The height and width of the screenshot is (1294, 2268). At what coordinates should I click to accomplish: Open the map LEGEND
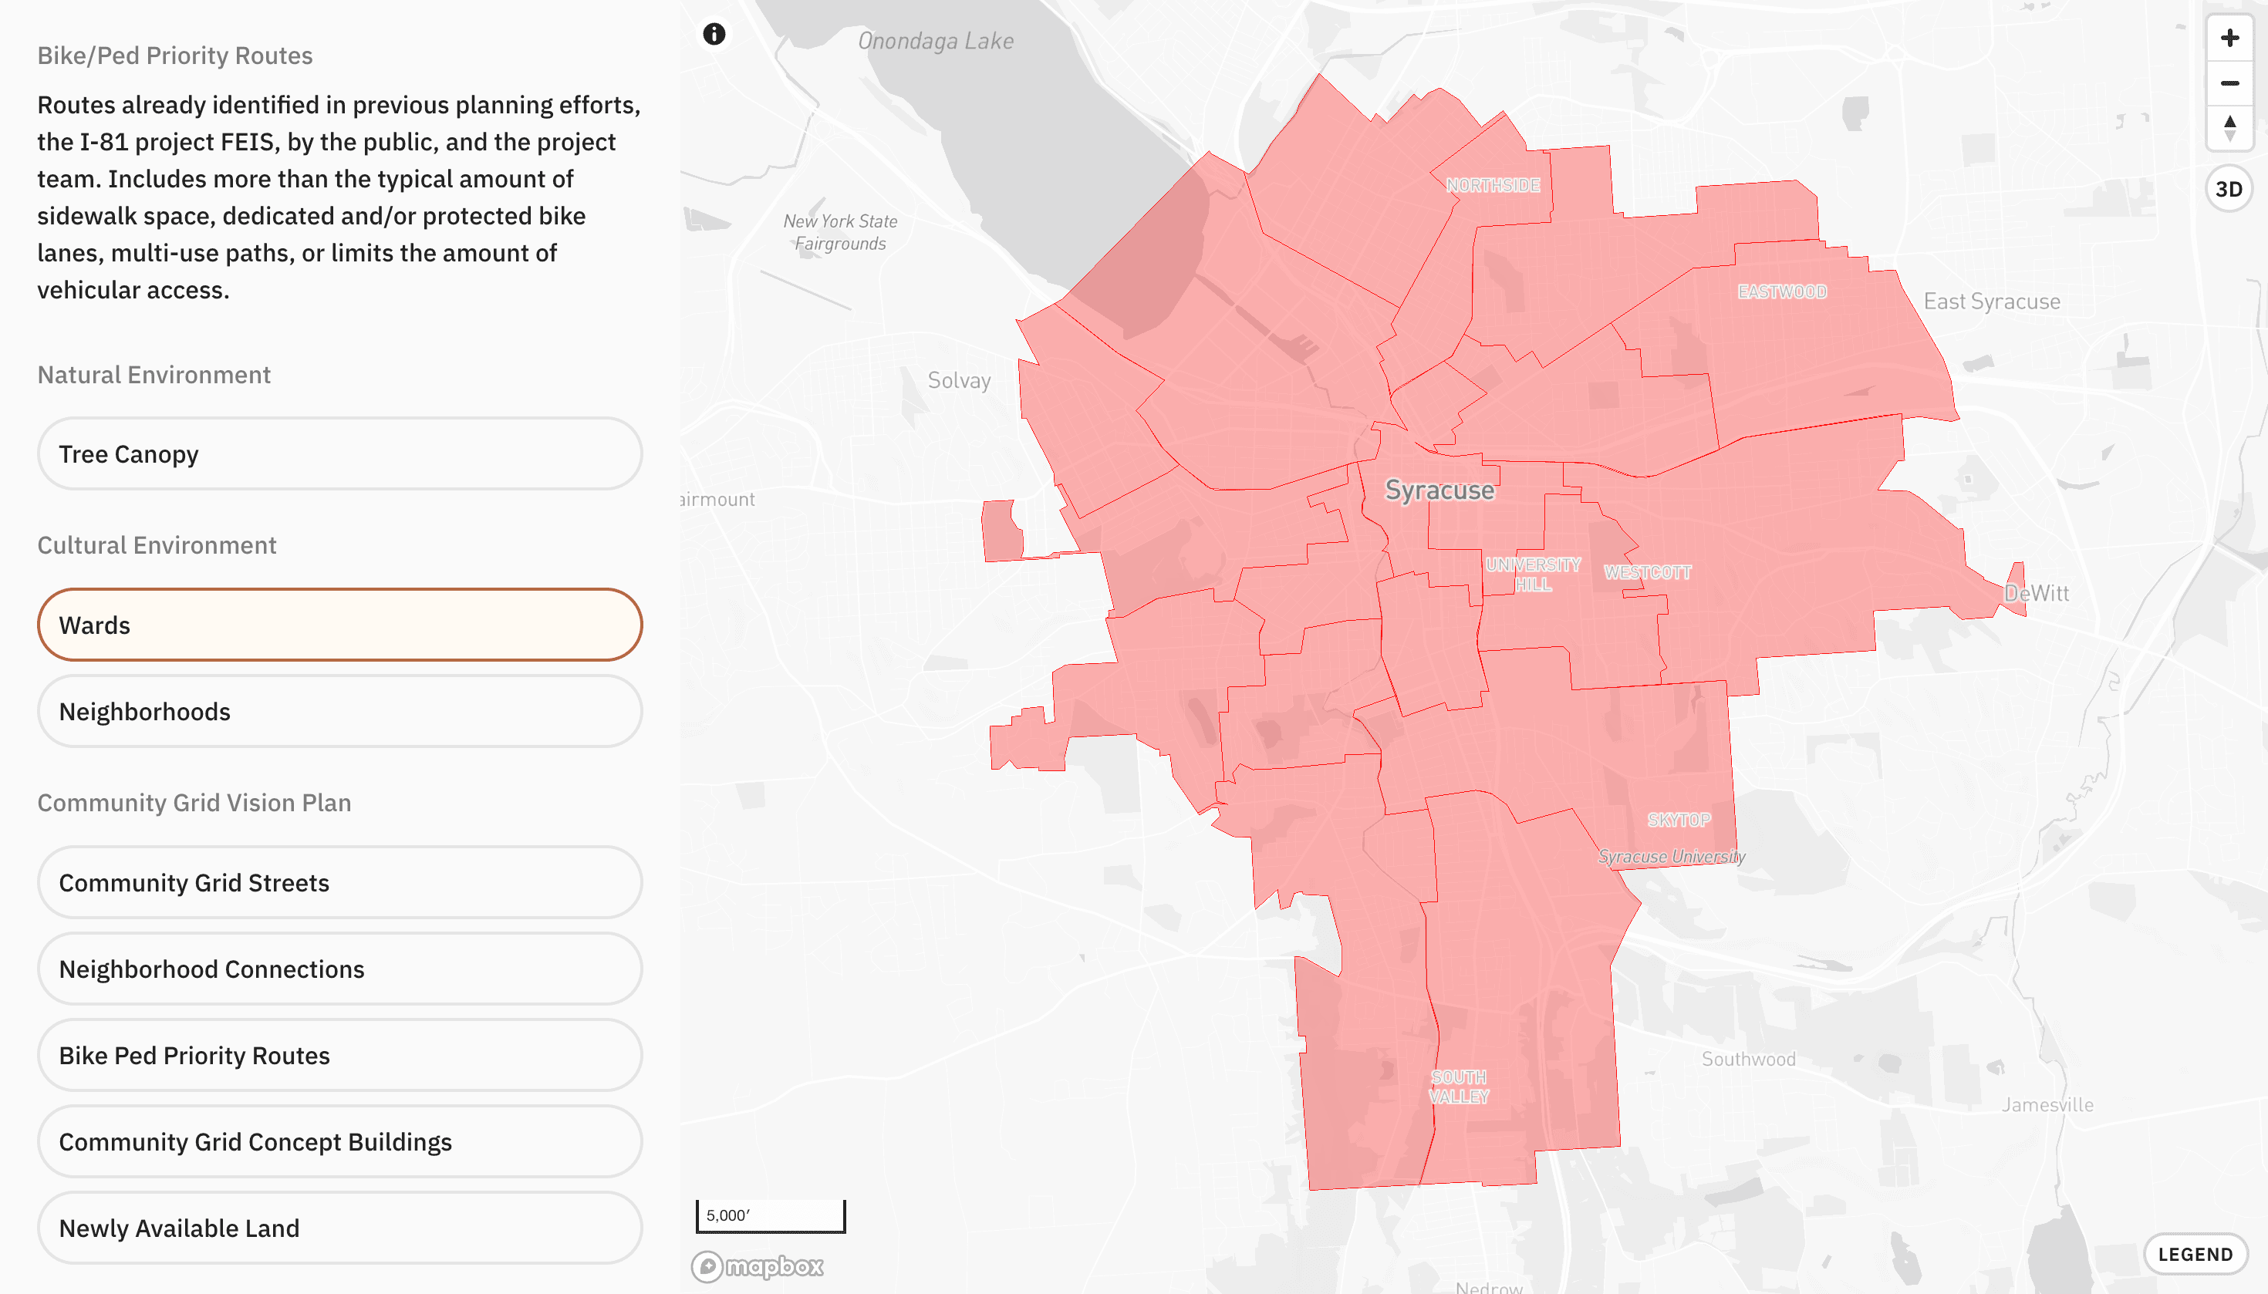(x=2195, y=1254)
